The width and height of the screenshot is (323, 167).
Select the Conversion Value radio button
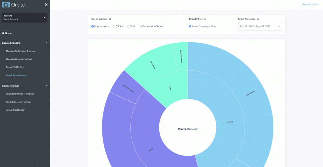point(140,26)
